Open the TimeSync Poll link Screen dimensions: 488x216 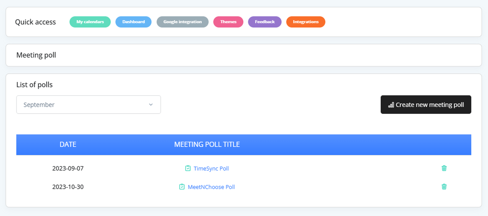coord(211,169)
